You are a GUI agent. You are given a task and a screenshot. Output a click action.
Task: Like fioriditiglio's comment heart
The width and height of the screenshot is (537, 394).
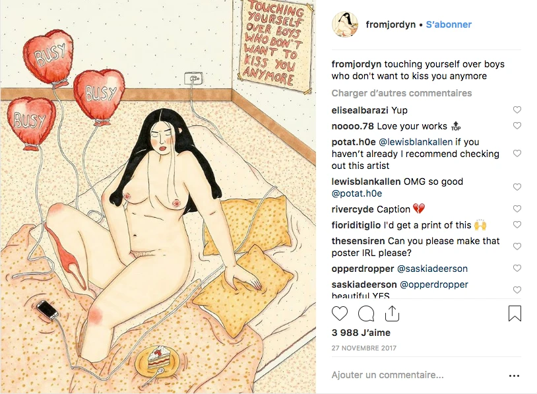point(517,224)
